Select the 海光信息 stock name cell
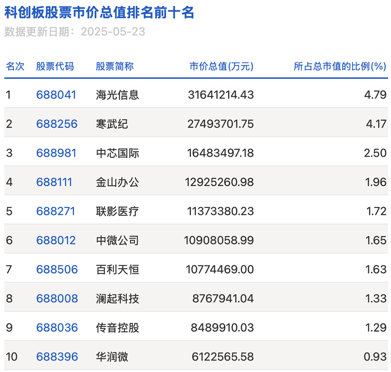This screenshot has height=372, width=391. coord(117,95)
